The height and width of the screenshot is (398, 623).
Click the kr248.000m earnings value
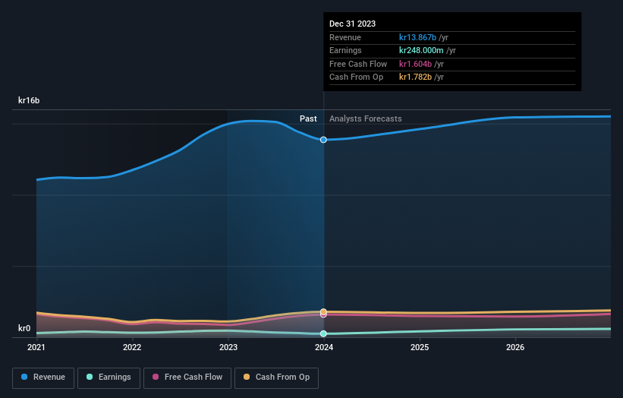(421, 50)
